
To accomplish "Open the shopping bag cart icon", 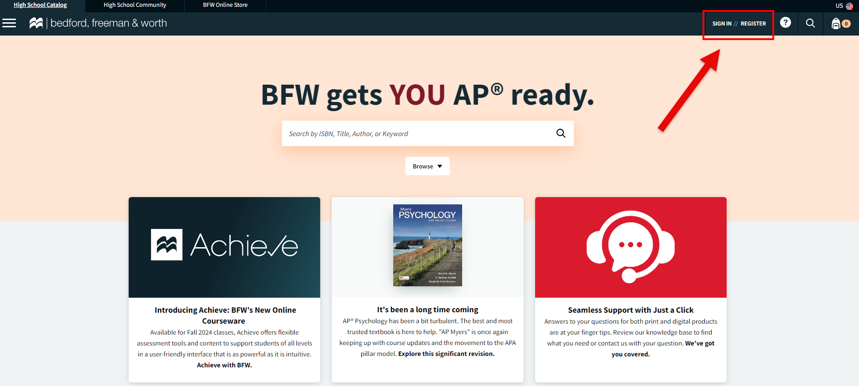I will click(x=836, y=24).
